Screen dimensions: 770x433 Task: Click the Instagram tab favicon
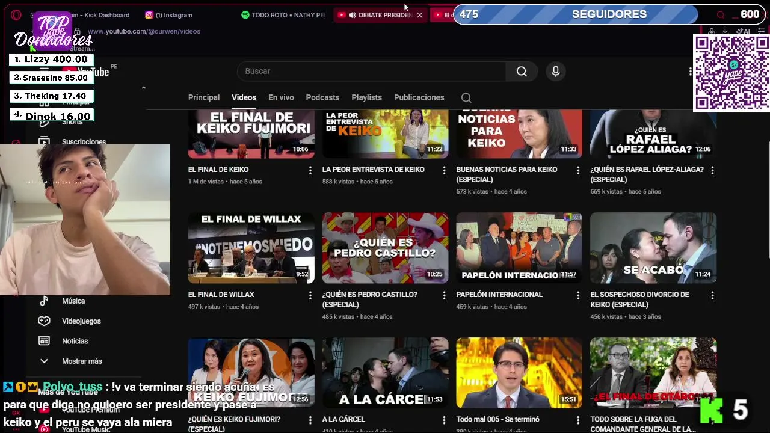tap(149, 15)
